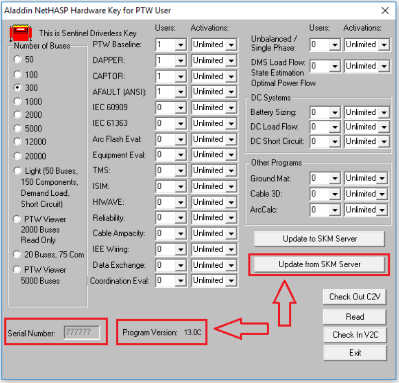Open Arc Flash Eval users dropdown

[180, 139]
